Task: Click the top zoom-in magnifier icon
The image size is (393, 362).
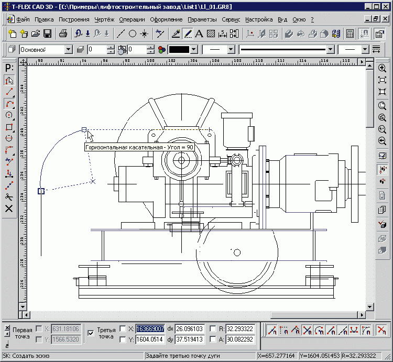Action: [x=382, y=69]
